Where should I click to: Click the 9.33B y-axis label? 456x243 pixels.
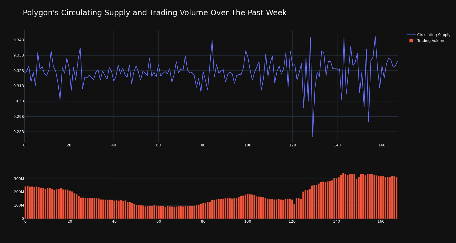click(19, 55)
